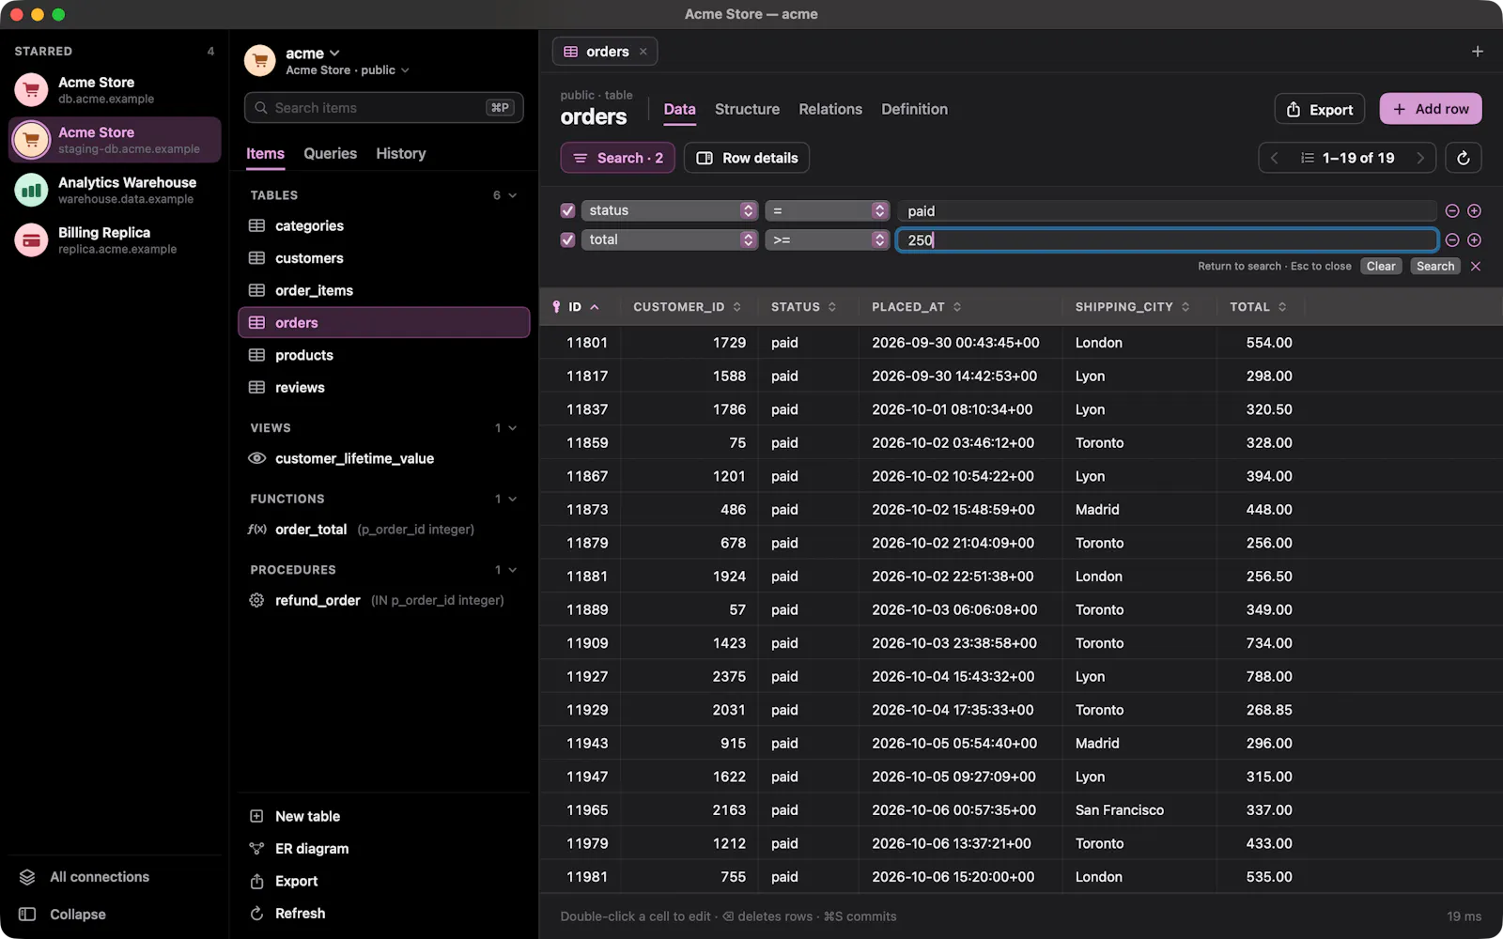Image resolution: width=1503 pixels, height=939 pixels.
Task: Toggle the Search filters panel
Action: coord(618,158)
